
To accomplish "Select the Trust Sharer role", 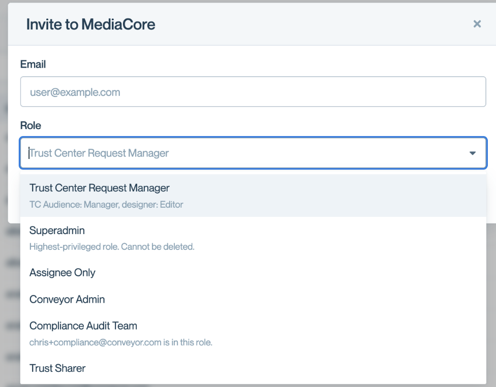I will click(x=57, y=368).
